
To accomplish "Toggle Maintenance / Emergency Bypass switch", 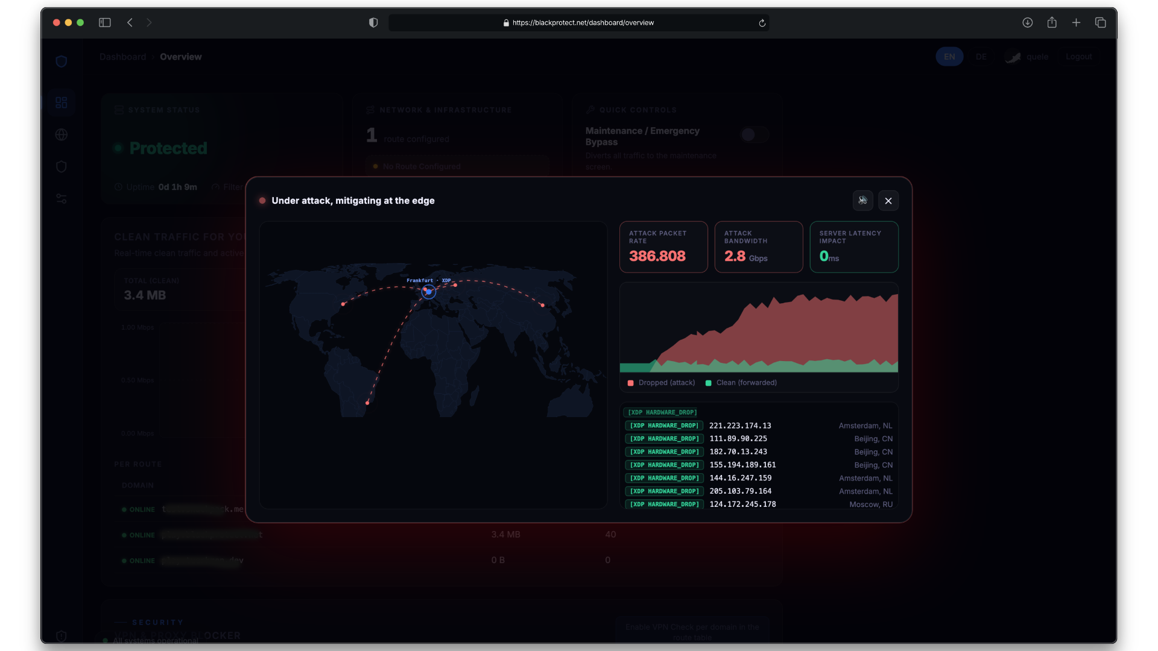I will coord(755,134).
